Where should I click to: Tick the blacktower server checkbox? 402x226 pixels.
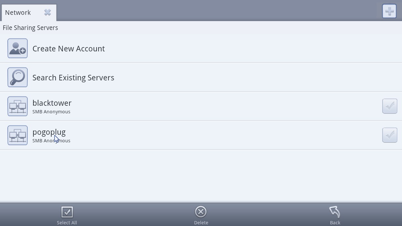tap(390, 106)
